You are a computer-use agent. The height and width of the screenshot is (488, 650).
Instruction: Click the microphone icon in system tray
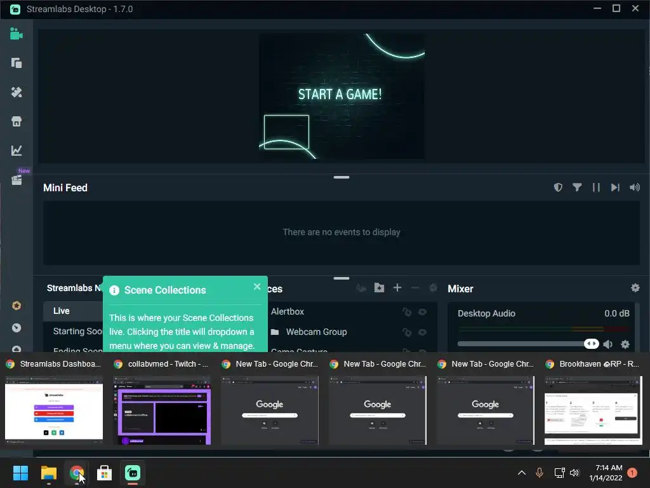(540, 473)
